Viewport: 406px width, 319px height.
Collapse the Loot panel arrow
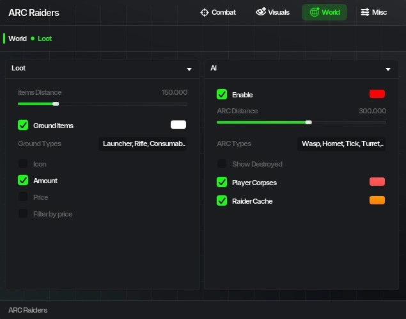(189, 69)
